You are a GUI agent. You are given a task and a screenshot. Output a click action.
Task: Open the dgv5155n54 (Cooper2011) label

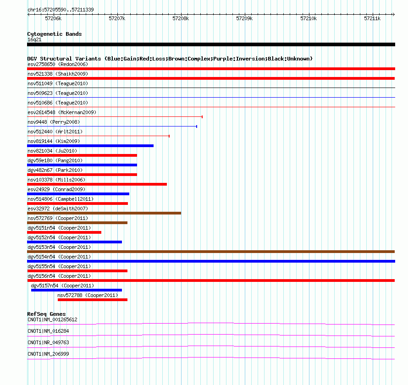point(59,266)
